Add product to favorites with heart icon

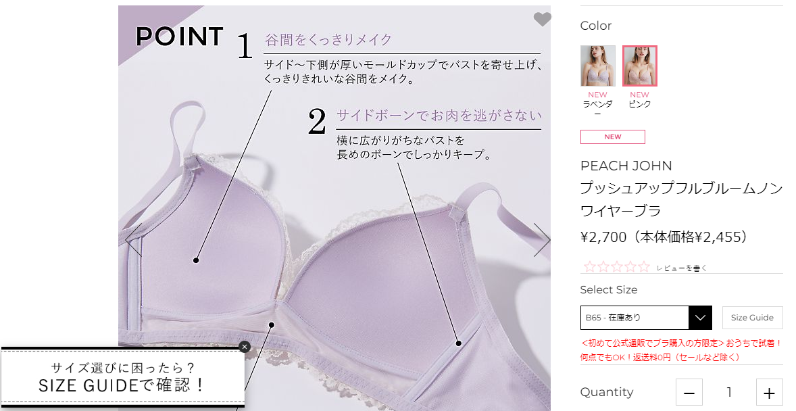tap(542, 20)
